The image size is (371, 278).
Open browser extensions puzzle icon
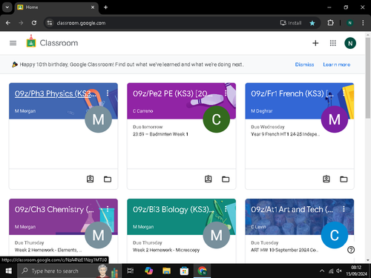(x=330, y=23)
